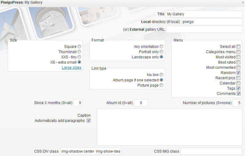The height and width of the screenshot is (156, 245).
Task: Click the Number of pictures field
Action: (x=237, y=103)
